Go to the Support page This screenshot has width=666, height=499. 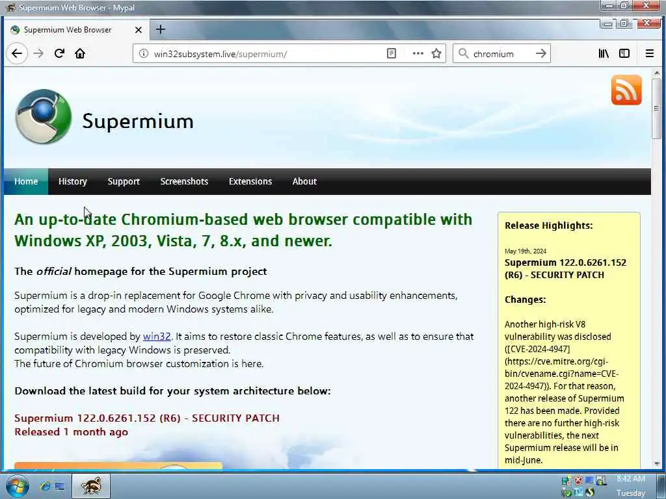(124, 181)
